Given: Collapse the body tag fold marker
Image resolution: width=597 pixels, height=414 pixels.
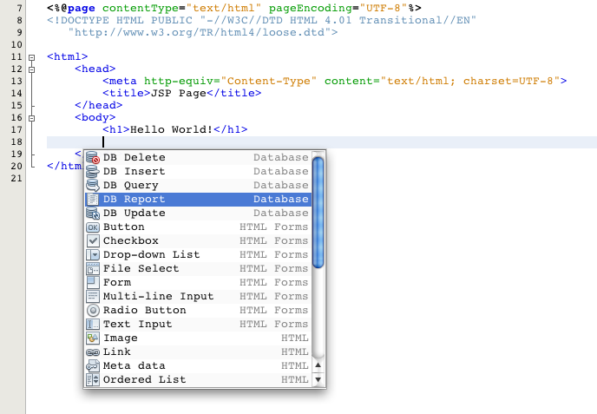Looking at the screenshot, I should pyautogui.click(x=31, y=116).
